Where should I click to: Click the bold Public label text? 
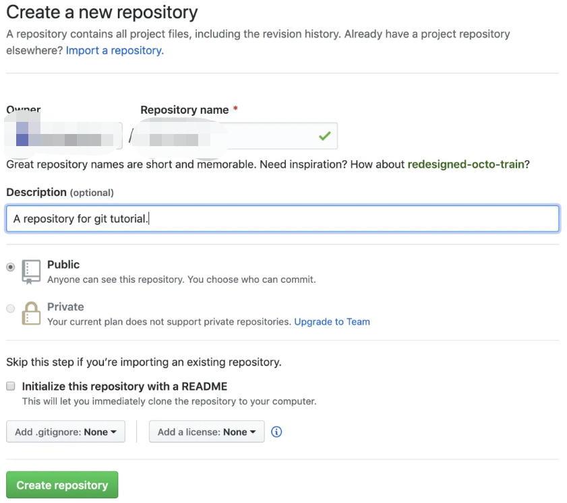tap(63, 265)
